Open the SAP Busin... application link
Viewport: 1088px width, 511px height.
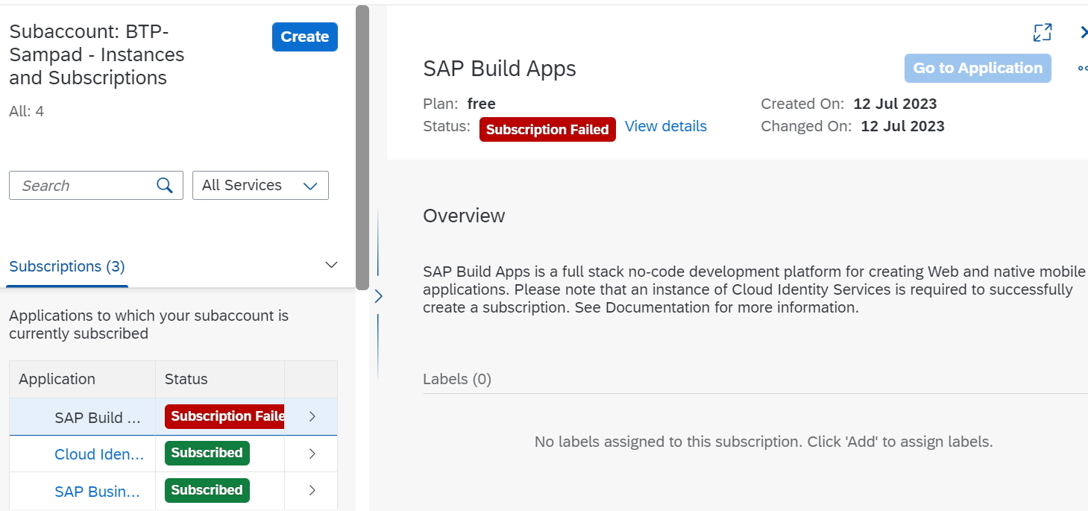point(97,492)
